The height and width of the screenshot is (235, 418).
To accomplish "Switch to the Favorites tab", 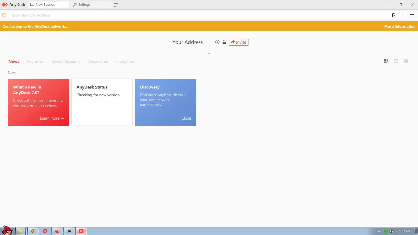I will [35, 62].
